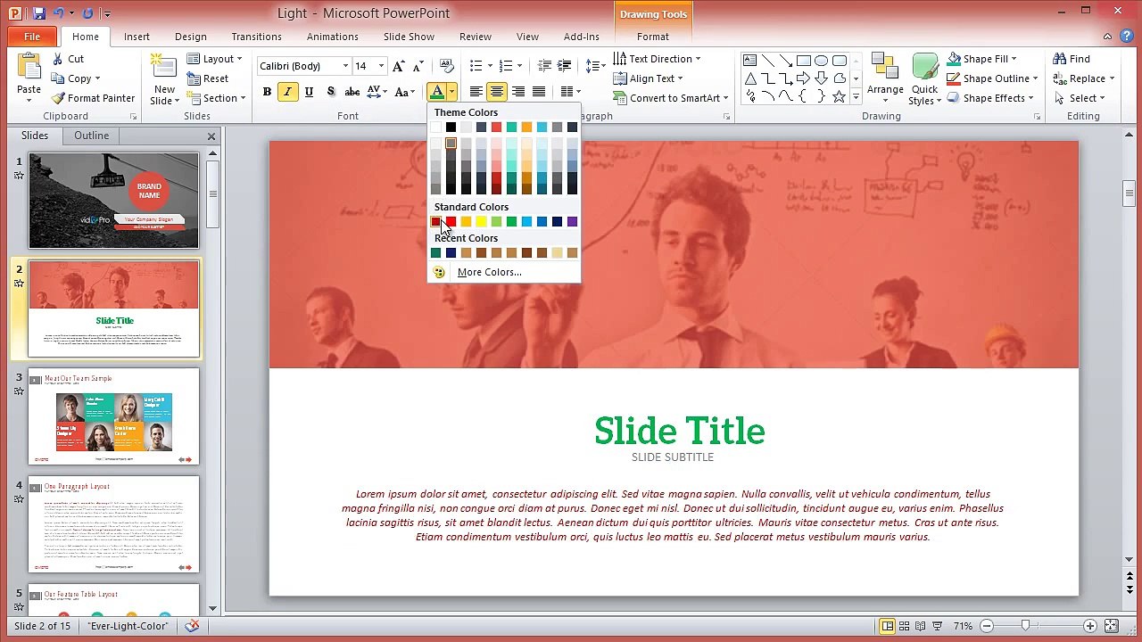The image size is (1142, 642).
Task: Close the Slides panel with X
Action: 211,136
